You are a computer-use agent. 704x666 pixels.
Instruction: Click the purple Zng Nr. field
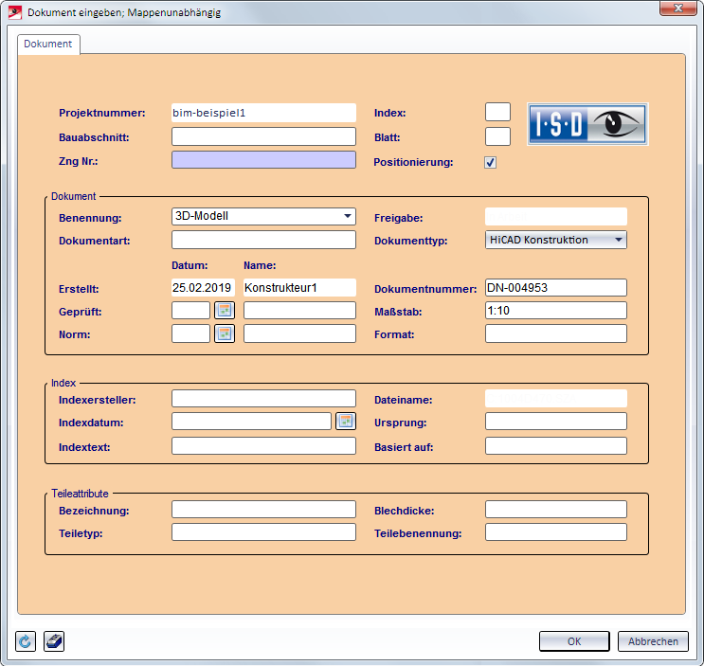(x=263, y=160)
